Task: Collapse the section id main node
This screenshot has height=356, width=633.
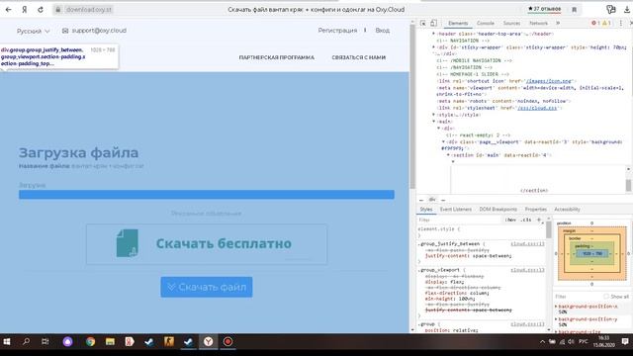Action: pos(448,155)
